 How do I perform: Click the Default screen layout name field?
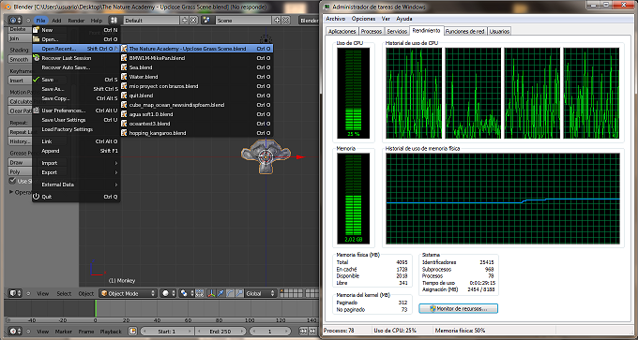pyautogui.click(x=152, y=21)
